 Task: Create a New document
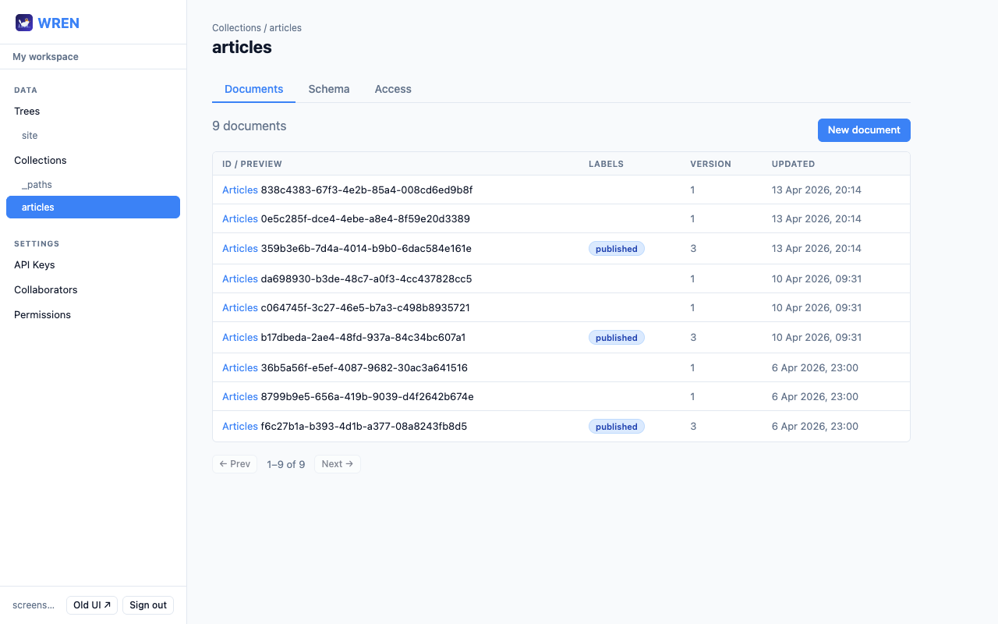[x=863, y=130]
